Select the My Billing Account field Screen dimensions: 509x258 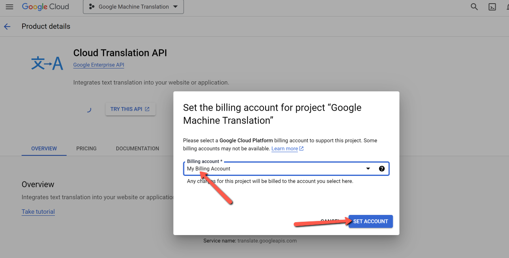tap(274, 169)
